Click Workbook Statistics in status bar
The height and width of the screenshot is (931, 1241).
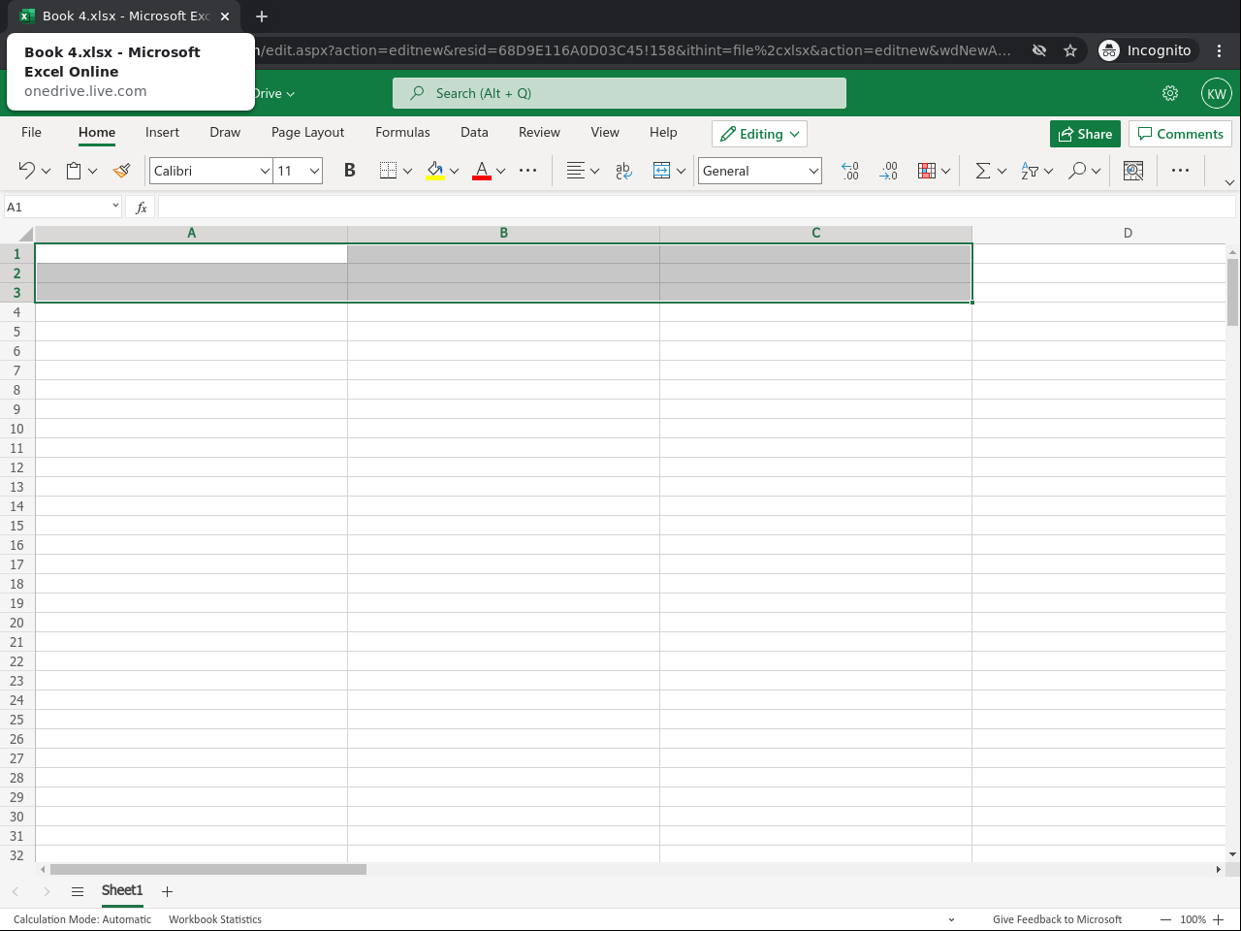click(215, 919)
